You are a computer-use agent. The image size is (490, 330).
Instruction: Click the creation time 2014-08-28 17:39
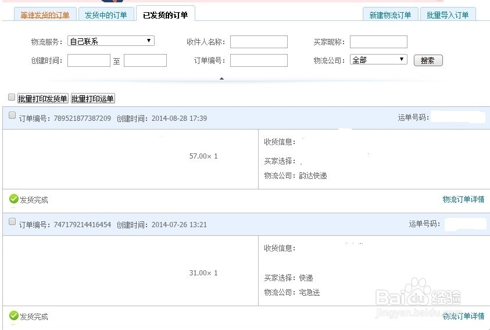(x=179, y=119)
